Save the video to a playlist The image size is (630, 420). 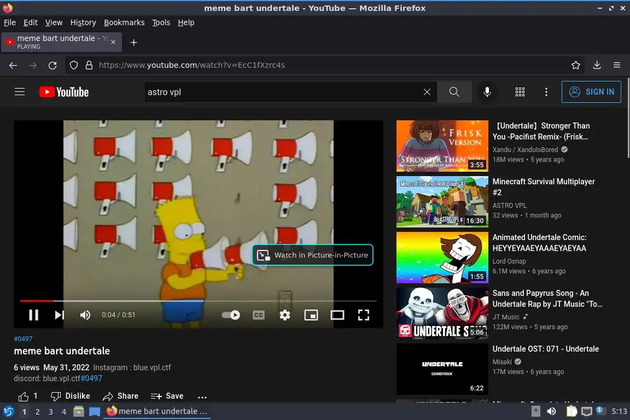tap(167, 396)
